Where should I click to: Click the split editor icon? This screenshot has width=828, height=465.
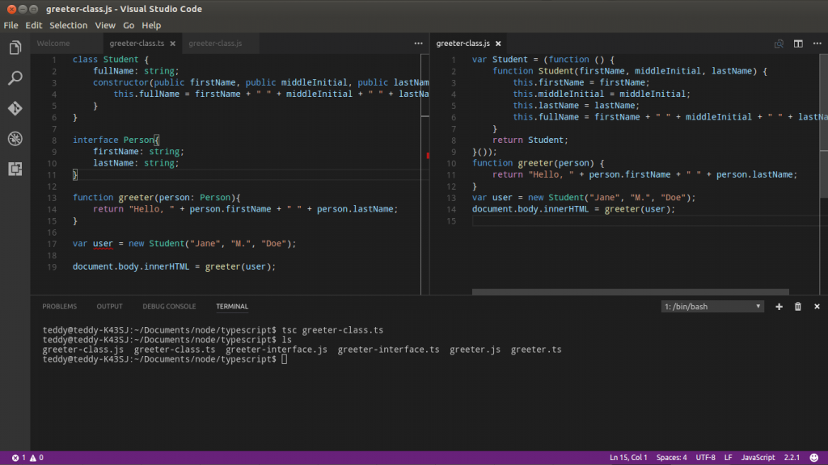pyautogui.click(x=797, y=44)
